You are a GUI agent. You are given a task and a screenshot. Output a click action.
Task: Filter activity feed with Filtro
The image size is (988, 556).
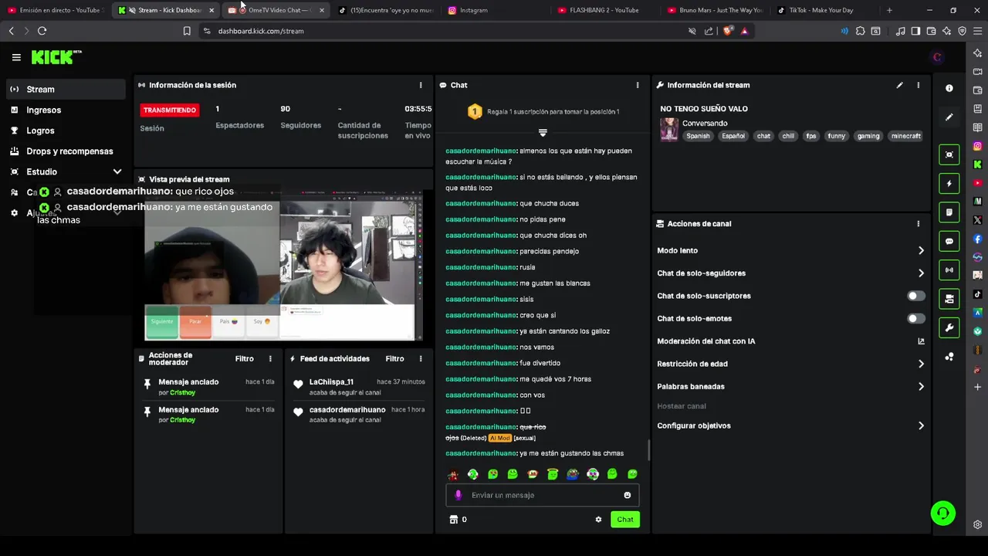click(x=394, y=359)
